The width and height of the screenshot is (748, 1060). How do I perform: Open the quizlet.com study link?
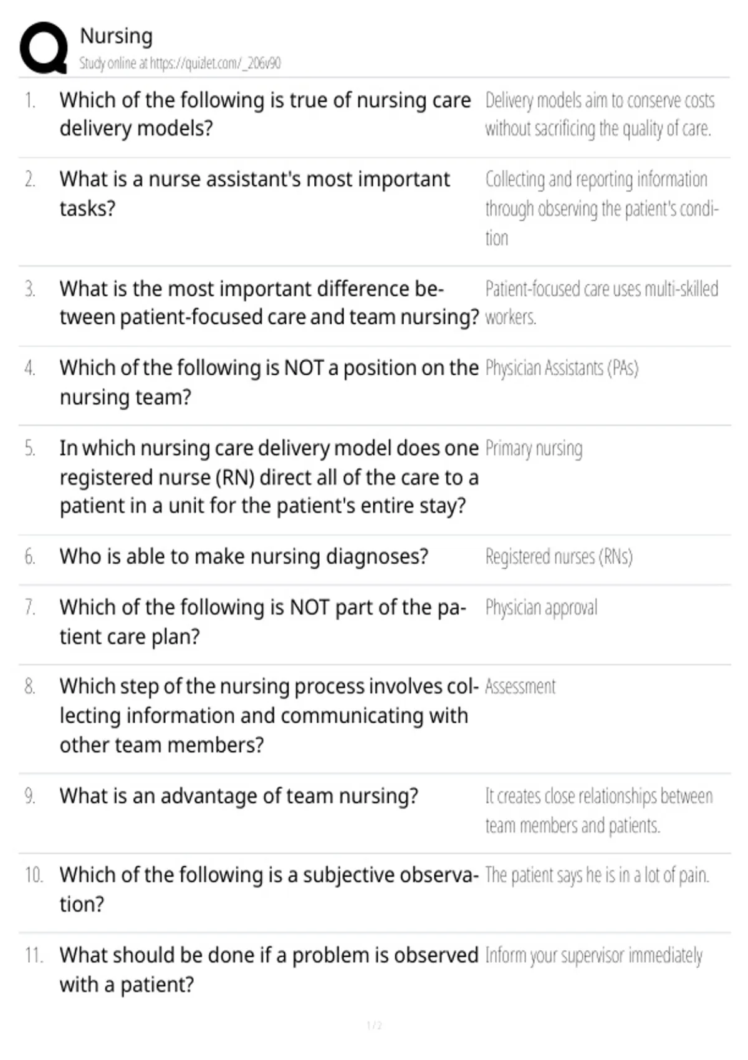(x=180, y=63)
